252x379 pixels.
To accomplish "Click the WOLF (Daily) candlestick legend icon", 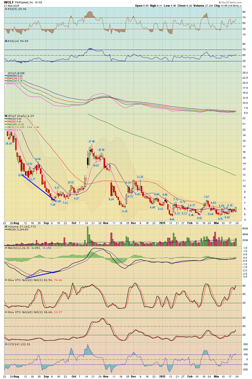I will coord(6,116).
